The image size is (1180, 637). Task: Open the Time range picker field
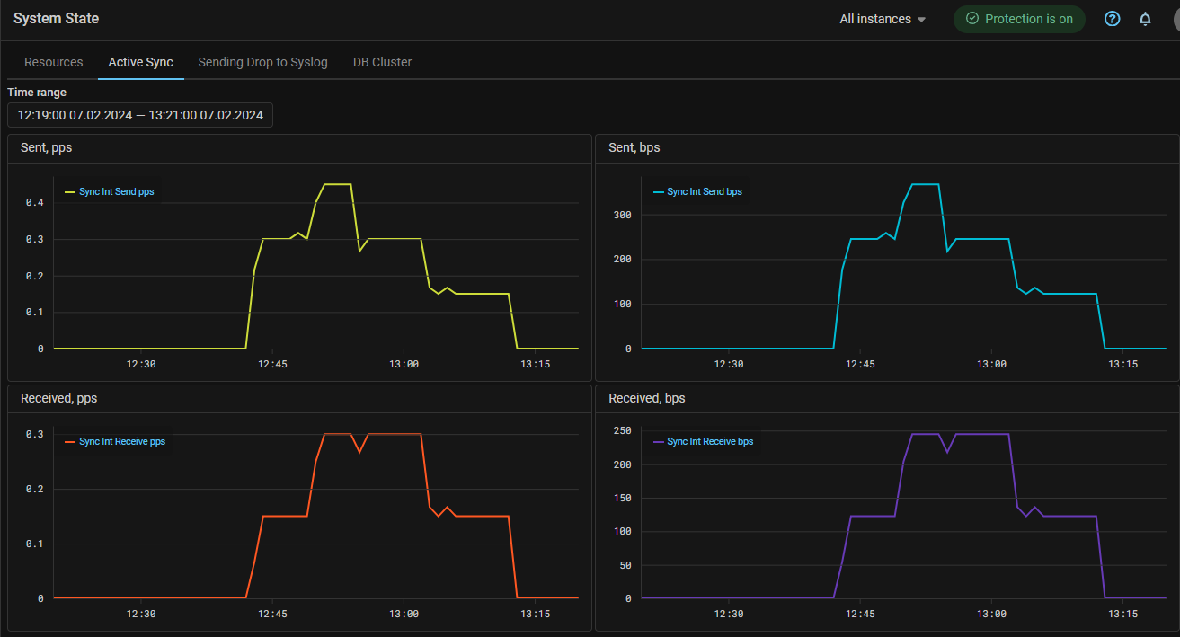[140, 115]
